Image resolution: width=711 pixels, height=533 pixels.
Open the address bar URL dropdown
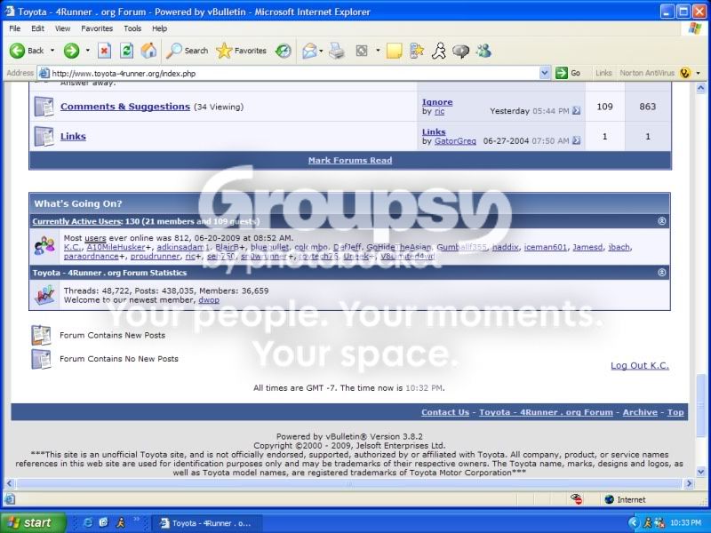(x=545, y=73)
